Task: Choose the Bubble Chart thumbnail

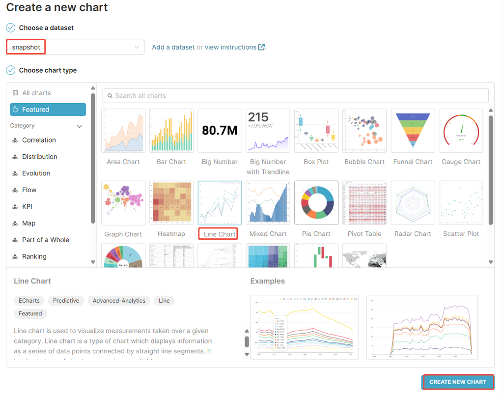Action: [364, 131]
